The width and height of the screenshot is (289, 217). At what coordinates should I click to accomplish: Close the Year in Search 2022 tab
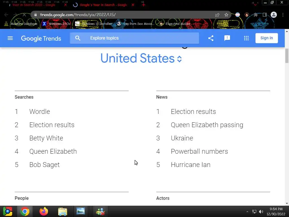click(65, 5)
